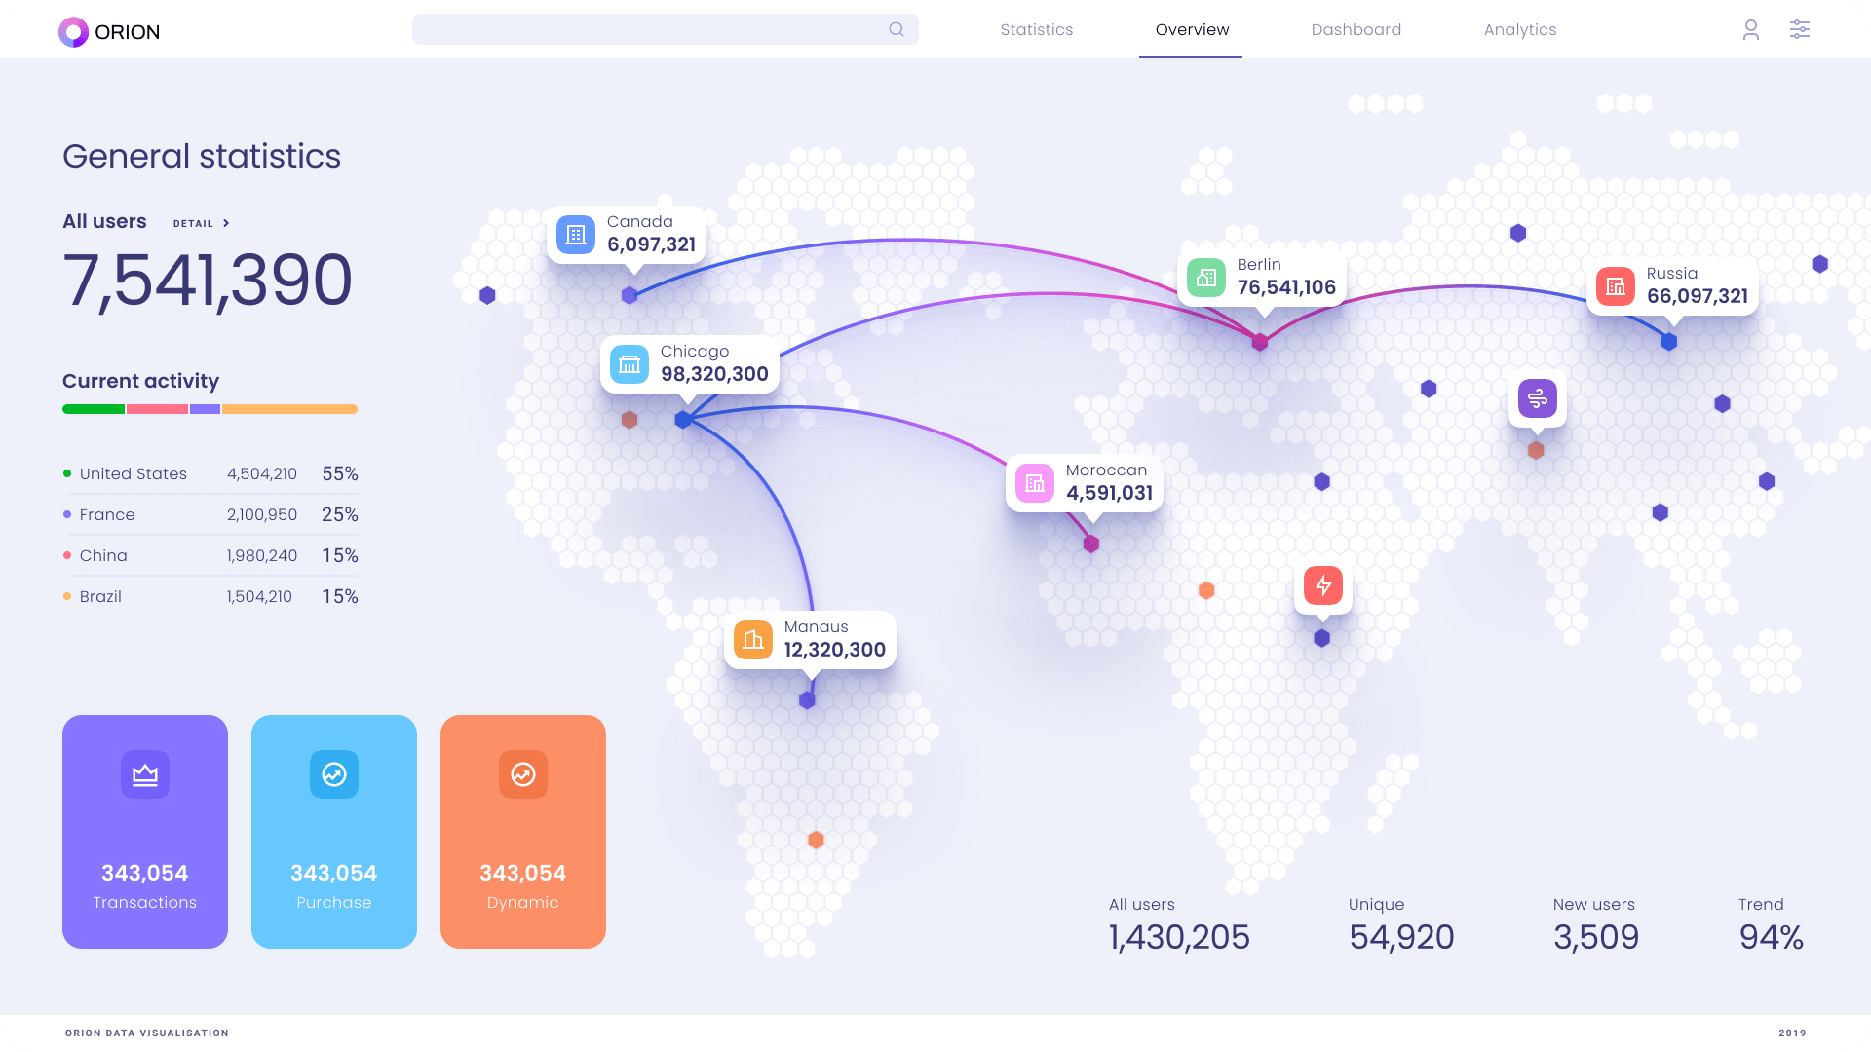Open the filter settings sliders icon
This screenshot has width=1871, height=1052.
point(1799,30)
